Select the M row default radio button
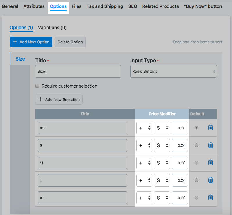This screenshot has width=232, height=215. coord(197,163)
